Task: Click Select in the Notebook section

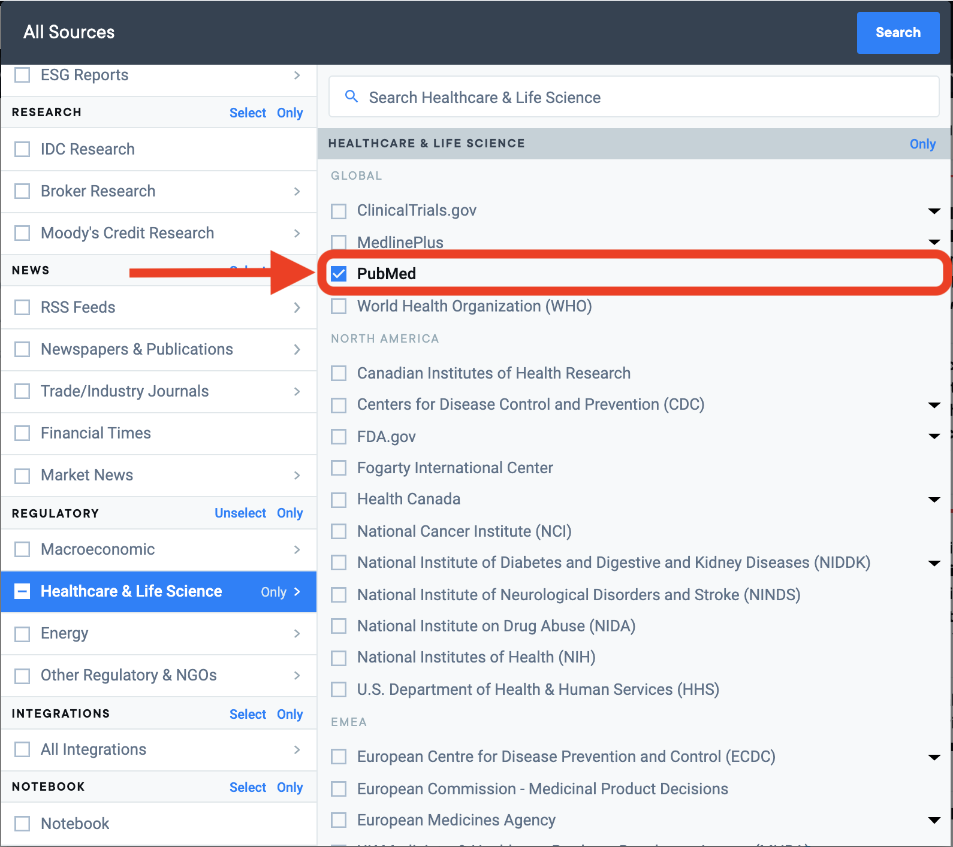Action: pos(248,787)
